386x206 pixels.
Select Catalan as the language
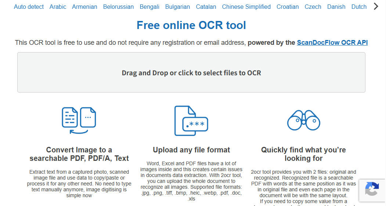[x=206, y=7]
